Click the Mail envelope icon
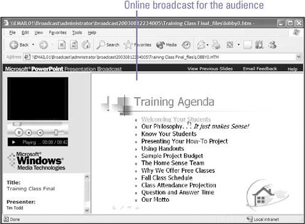Image resolution: width=305 pixels, height=224 pixels. [x=201, y=45]
